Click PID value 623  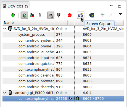[x=59, y=58]
